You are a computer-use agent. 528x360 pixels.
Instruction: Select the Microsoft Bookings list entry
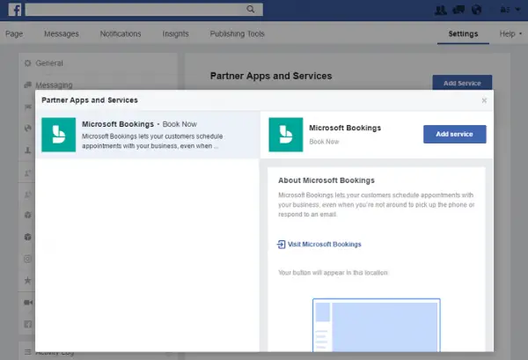coord(148,135)
